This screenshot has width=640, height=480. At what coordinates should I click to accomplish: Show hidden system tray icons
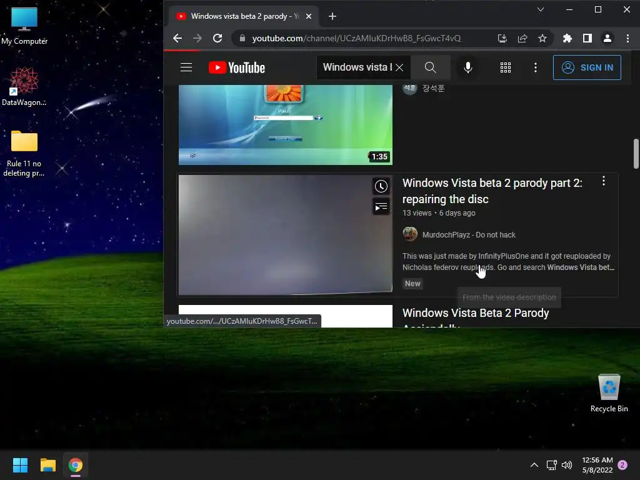534,465
